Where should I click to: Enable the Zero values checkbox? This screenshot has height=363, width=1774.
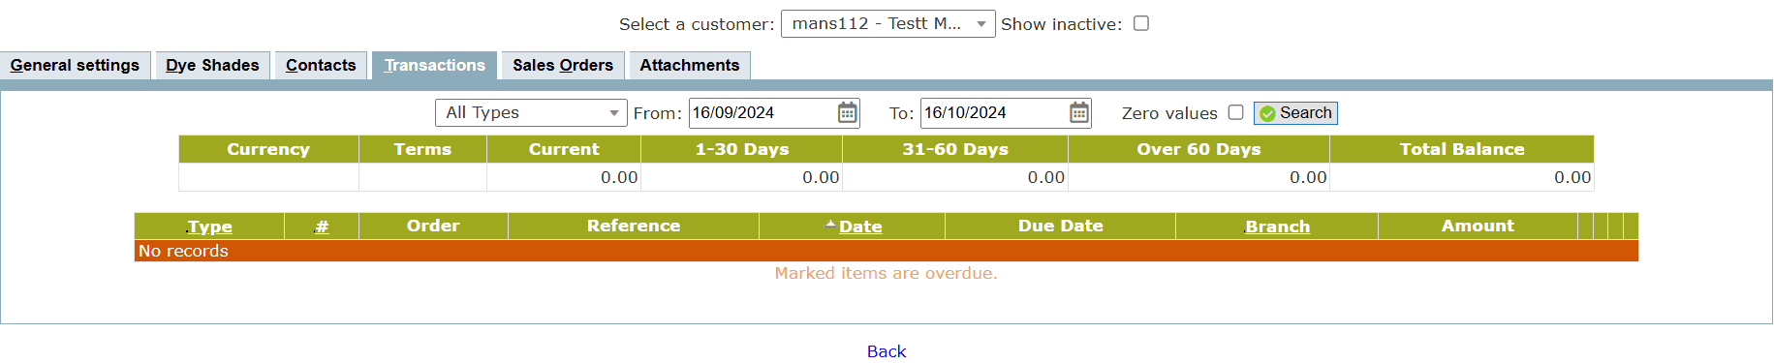[1235, 112]
